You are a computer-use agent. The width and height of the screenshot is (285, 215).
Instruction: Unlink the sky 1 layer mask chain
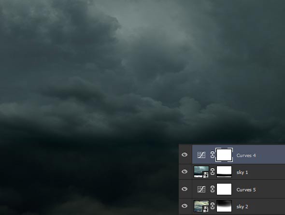(x=212, y=172)
